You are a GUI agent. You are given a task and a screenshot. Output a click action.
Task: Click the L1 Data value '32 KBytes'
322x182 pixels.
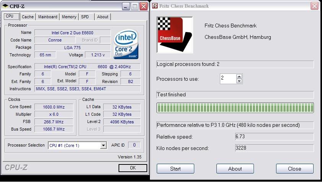coord(122,107)
